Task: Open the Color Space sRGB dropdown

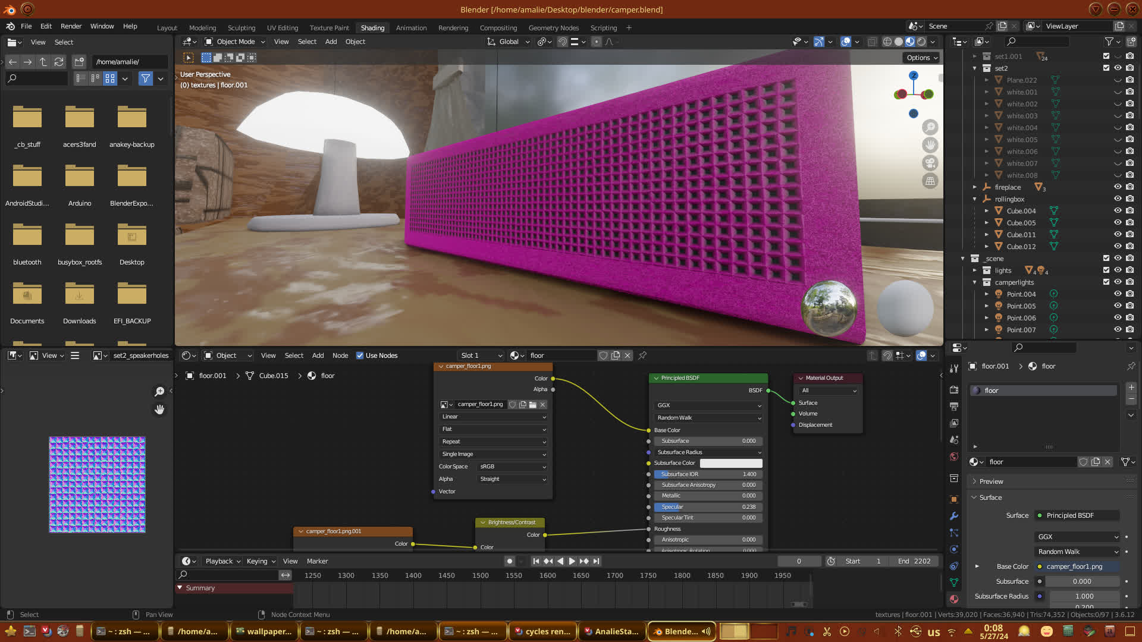Action: 512,467
